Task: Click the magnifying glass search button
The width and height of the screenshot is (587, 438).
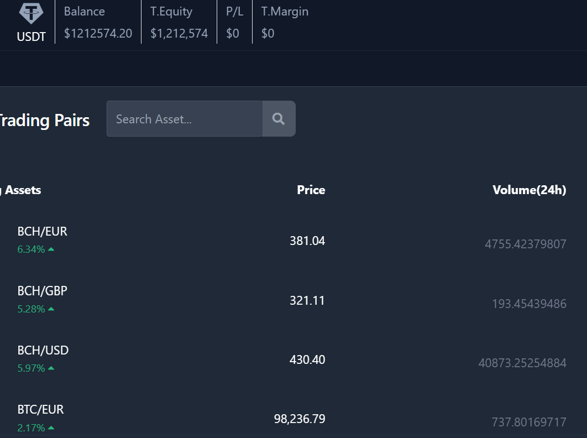Action: [x=279, y=118]
